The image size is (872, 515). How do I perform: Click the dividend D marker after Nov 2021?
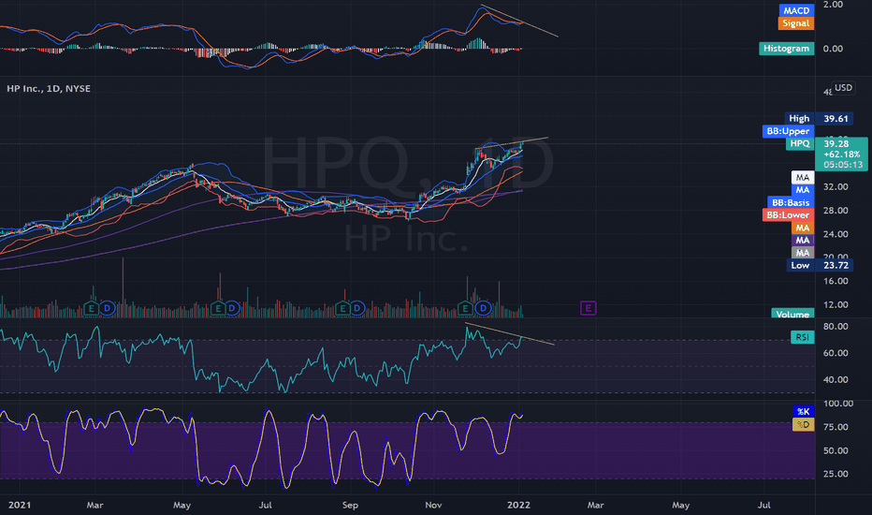point(484,308)
